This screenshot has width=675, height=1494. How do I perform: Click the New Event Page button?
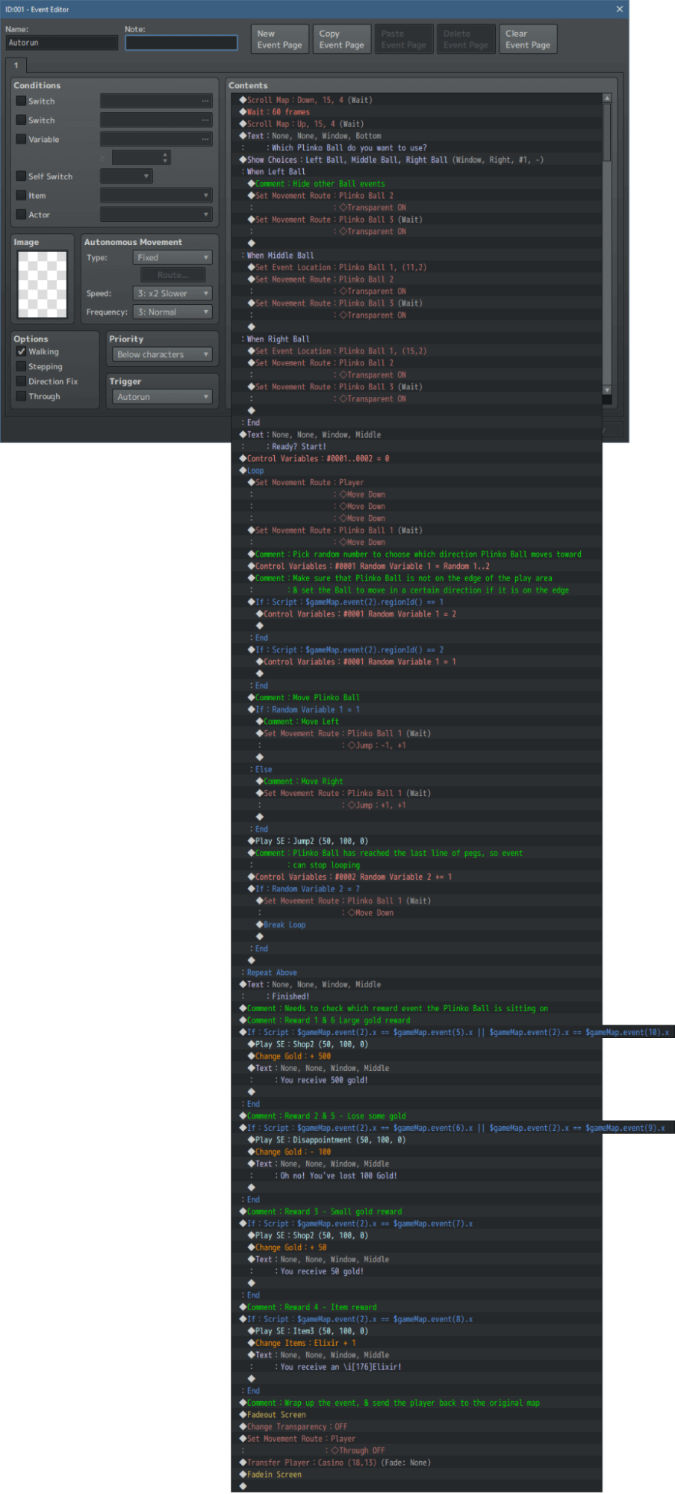280,39
